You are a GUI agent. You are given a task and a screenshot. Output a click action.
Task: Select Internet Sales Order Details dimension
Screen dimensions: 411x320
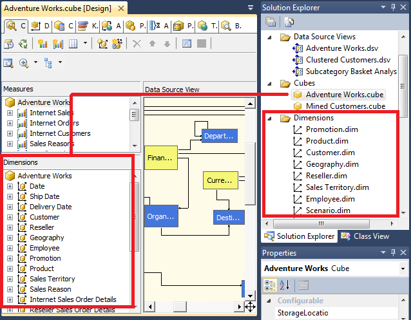pos(73,299)
